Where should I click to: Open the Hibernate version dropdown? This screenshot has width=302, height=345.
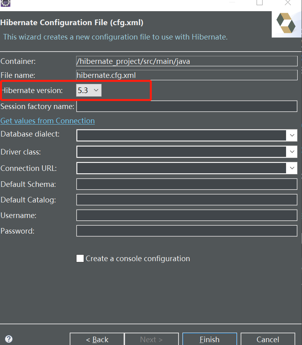click(89, 90)
